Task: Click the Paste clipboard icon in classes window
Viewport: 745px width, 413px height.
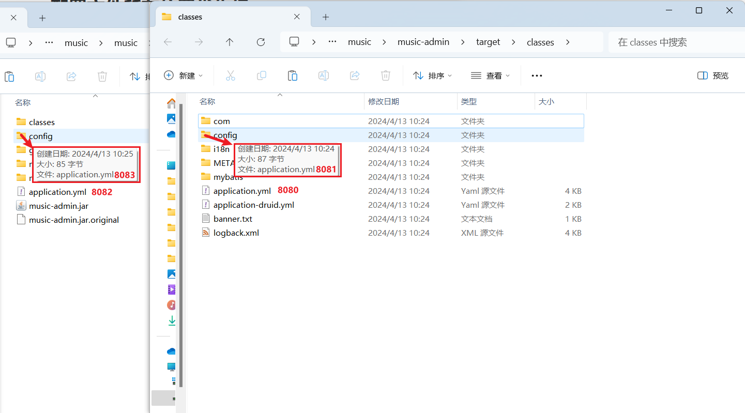Action: (x=293, y=75)
